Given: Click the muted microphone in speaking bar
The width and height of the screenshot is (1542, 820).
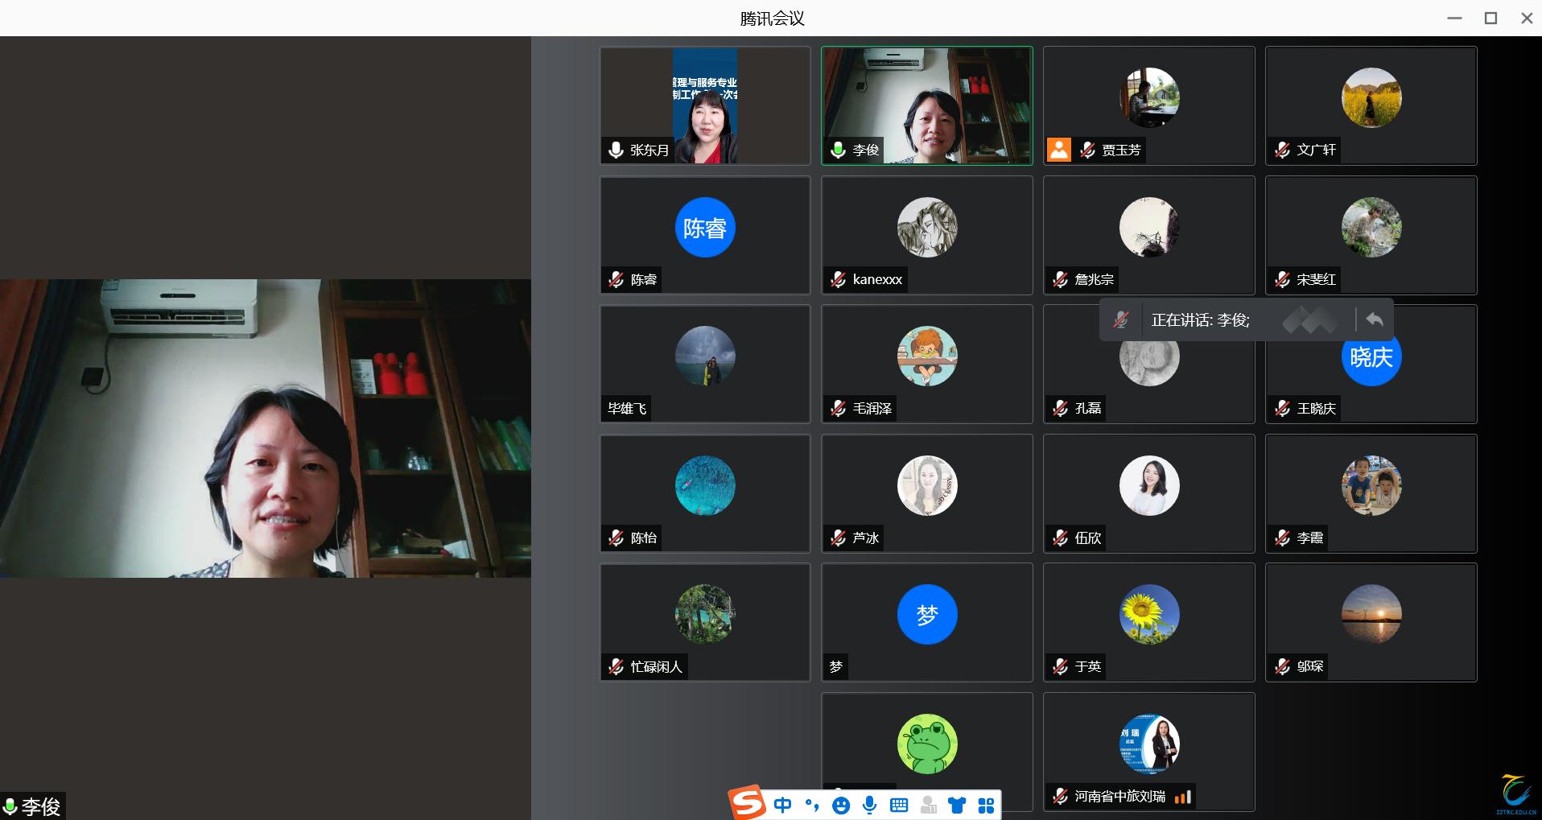Looking at the screenshot, I should (x=1120, y=320).
